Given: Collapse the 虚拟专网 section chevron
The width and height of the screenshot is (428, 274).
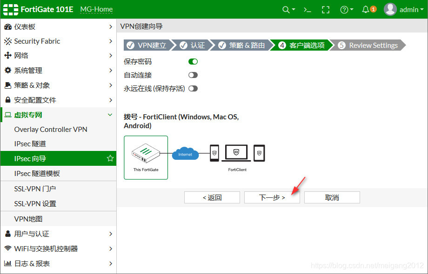Looking at the screenshot, I should point(110,115).
